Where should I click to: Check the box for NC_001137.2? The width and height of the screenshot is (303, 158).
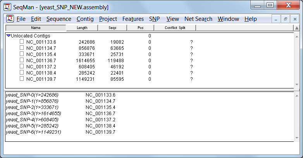[22, 66]
